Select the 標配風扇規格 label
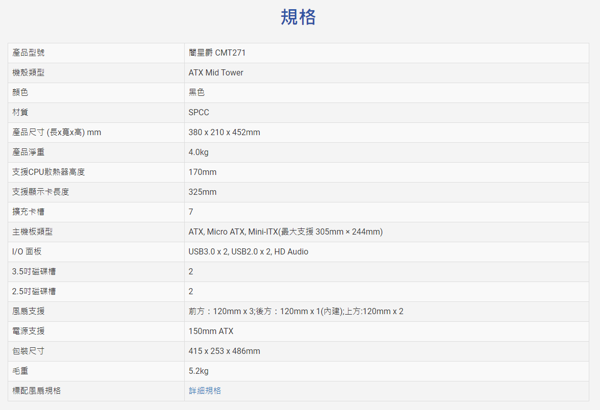600x410 pixels. point(36,391)
